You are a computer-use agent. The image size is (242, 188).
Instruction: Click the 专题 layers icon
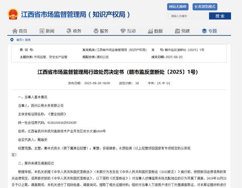[x=204, y=31]
